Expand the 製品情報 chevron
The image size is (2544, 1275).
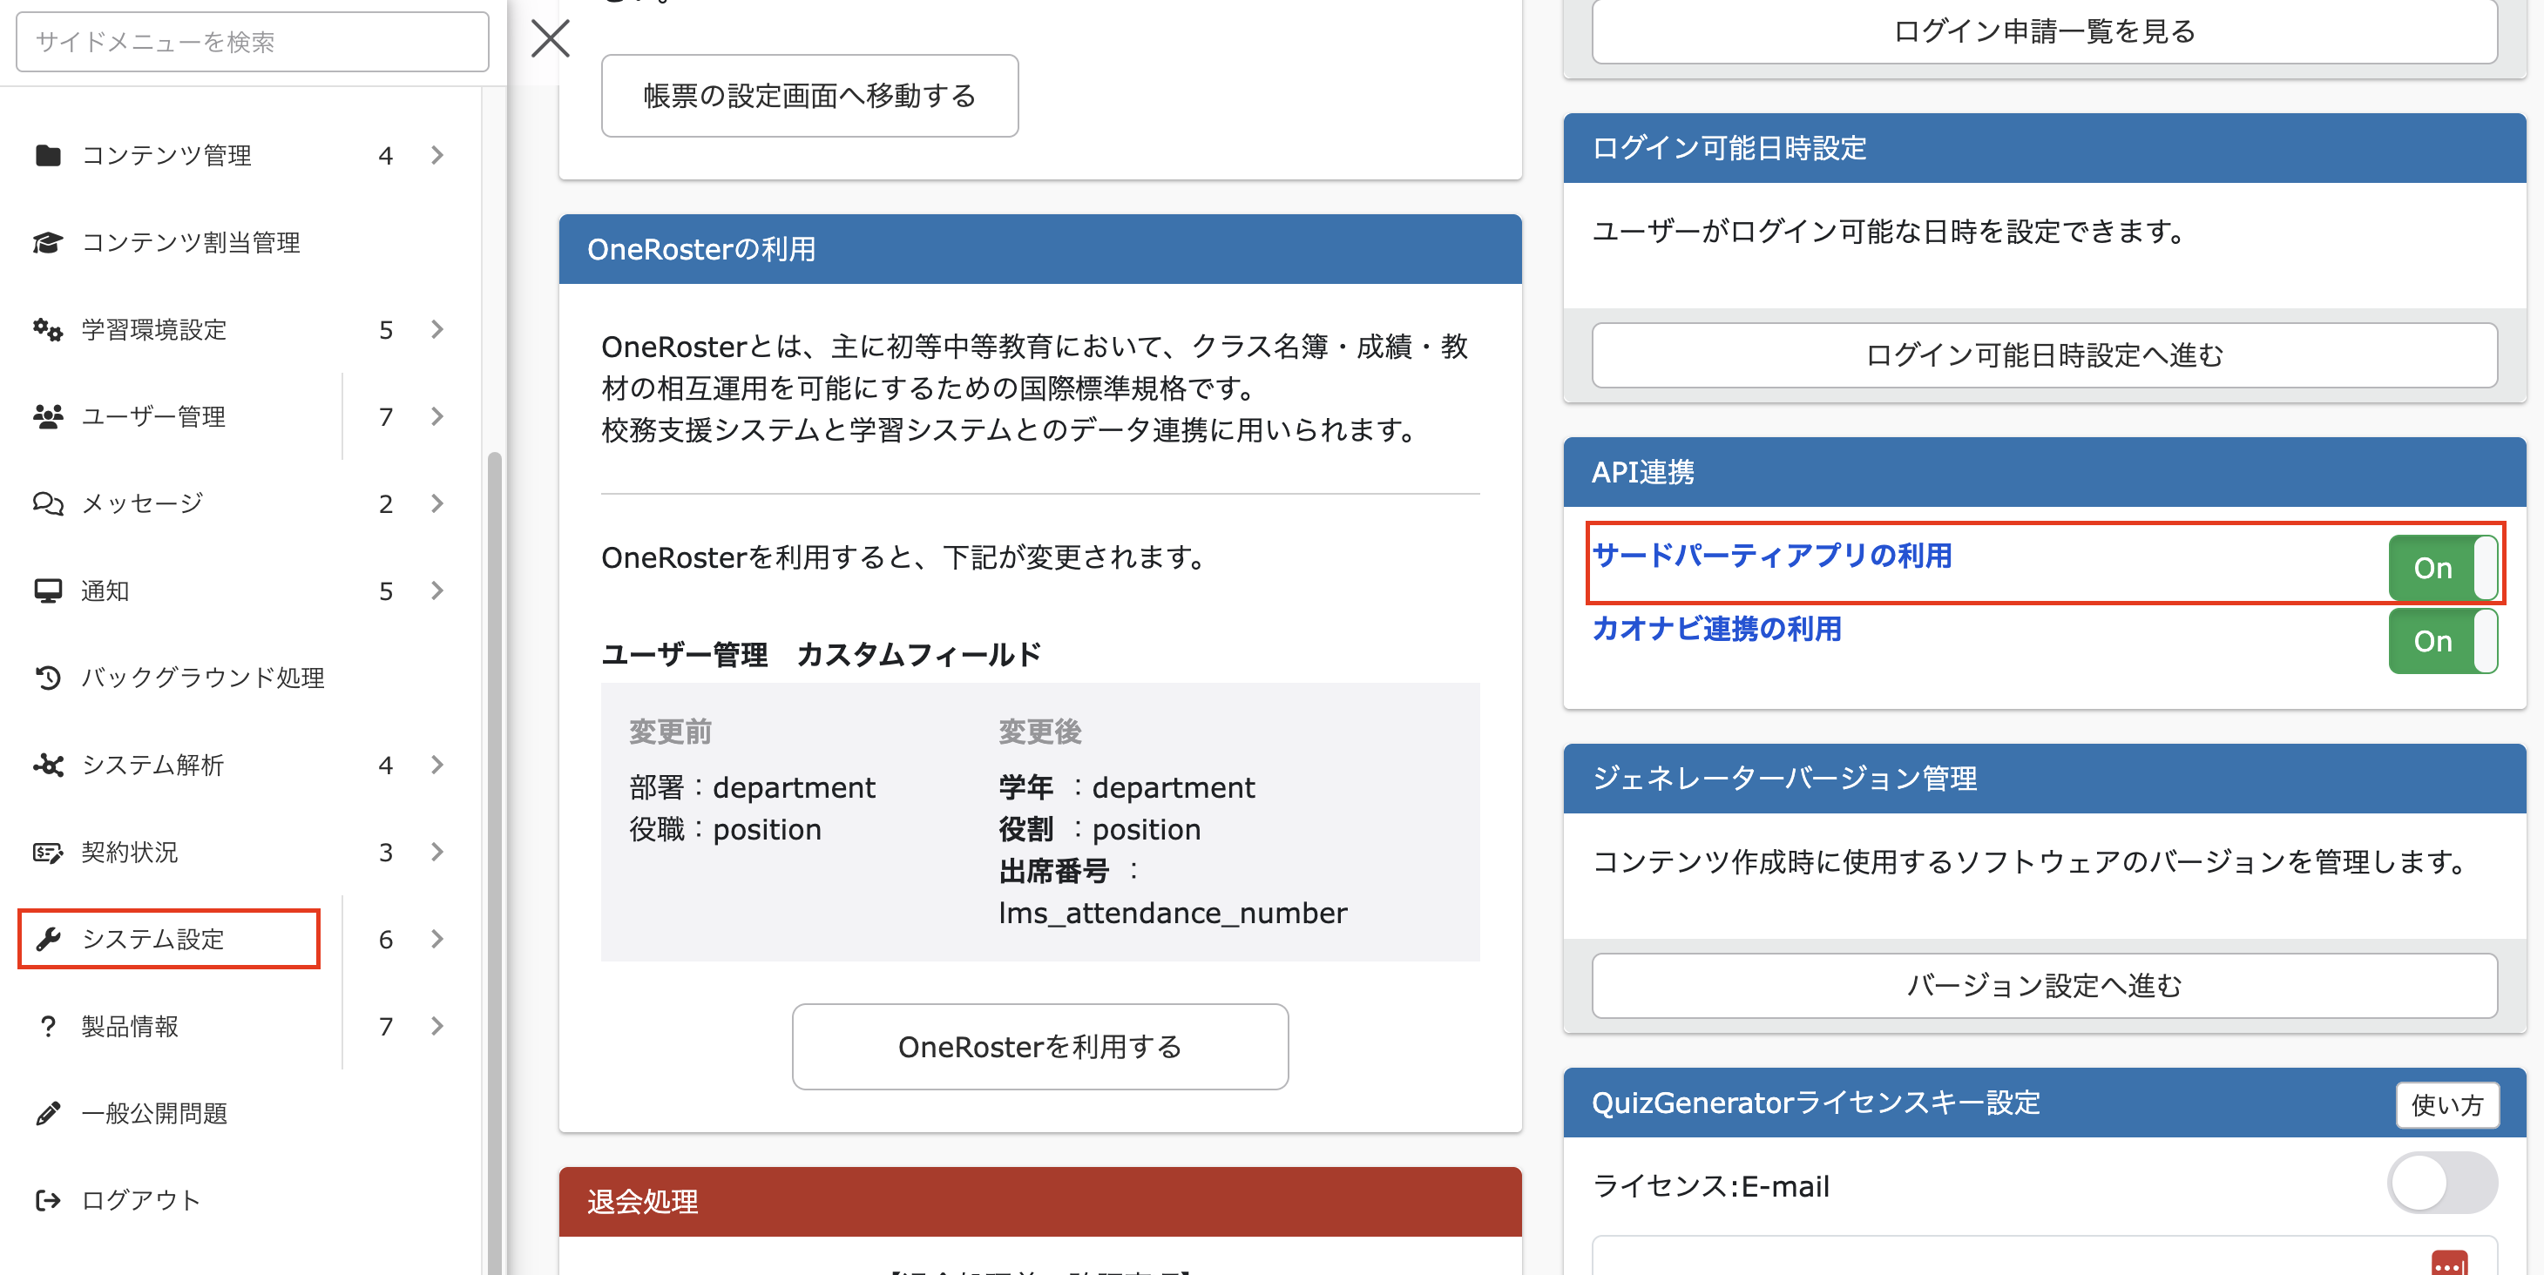point(437,1026)
